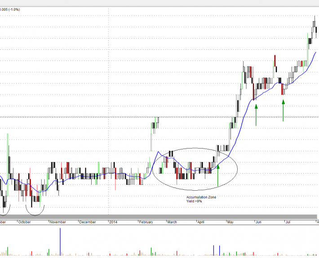The image size is (319, 258).
Task: Select the green arrow inside the accumulation ellipse
Action: (218, 175)
